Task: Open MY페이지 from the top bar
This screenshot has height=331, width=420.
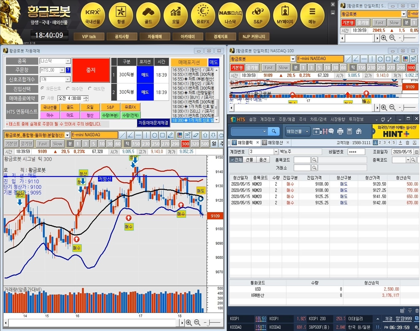Action: [x=285, y=15]
